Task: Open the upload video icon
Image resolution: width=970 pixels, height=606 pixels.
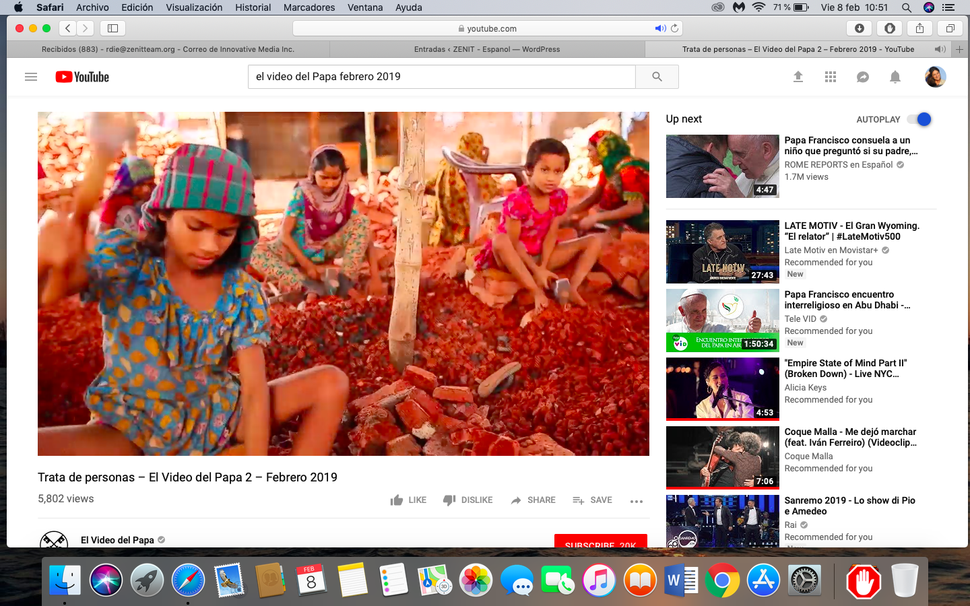Action: [x=798, y=77]
